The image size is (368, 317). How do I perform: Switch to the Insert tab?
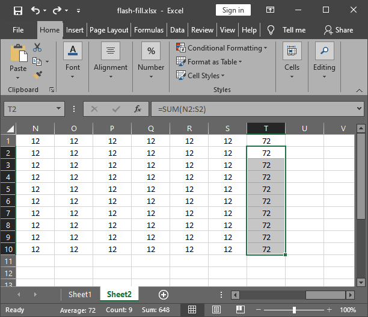[x=75, y=30]
